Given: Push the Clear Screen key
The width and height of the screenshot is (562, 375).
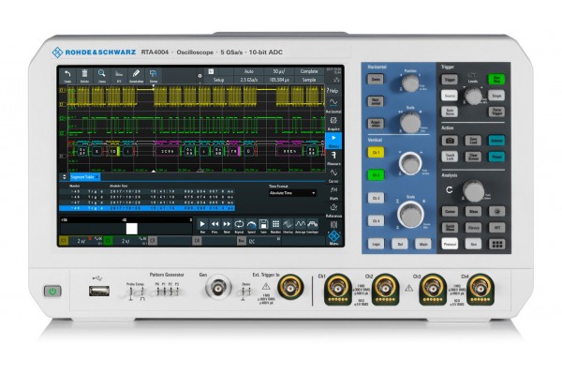Looking at the screenshot, I should tap(473, 157).
